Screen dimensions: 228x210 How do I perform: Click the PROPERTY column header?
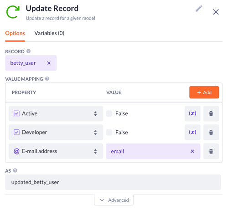24,92
